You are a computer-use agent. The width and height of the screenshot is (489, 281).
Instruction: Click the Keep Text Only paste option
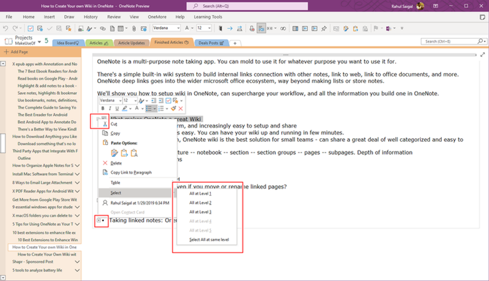coord(134,153)
